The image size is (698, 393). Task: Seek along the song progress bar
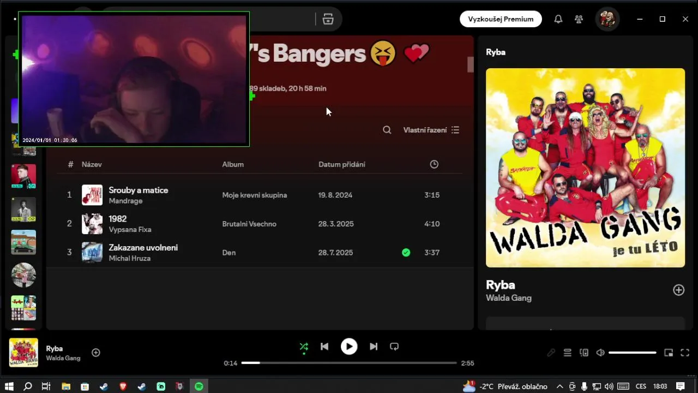[x=349, y=363]
